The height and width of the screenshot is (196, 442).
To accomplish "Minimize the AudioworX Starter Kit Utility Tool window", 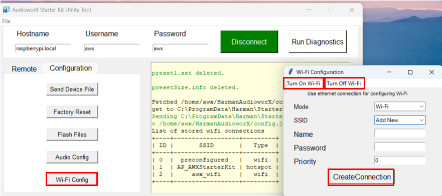I will 309,10.
